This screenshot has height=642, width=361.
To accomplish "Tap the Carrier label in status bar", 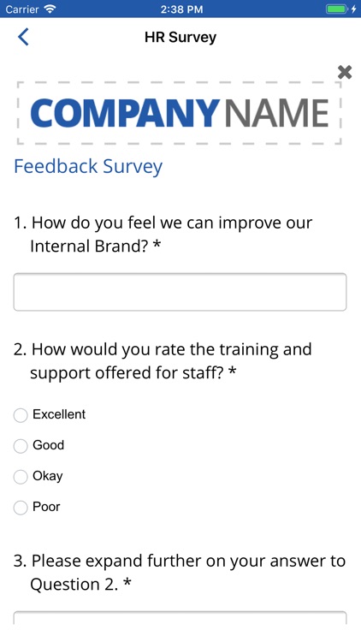I will pos(22,9).
